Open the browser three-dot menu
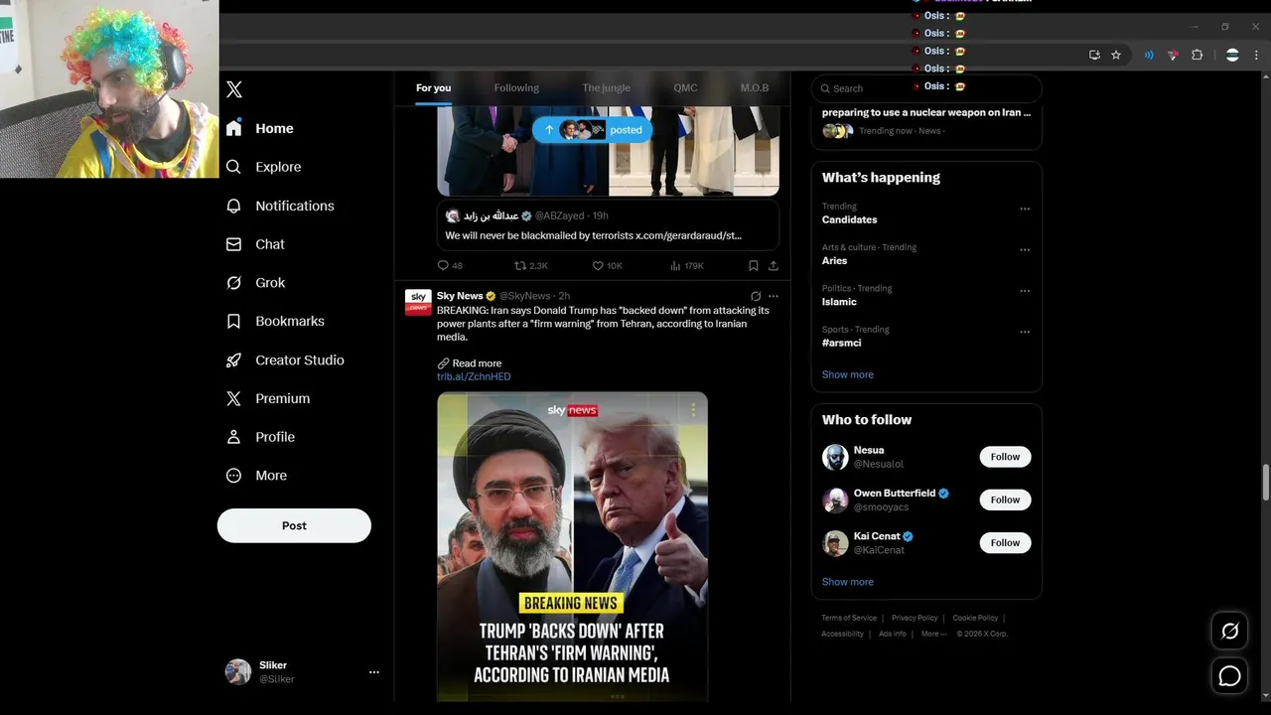 coord(1257,56)
